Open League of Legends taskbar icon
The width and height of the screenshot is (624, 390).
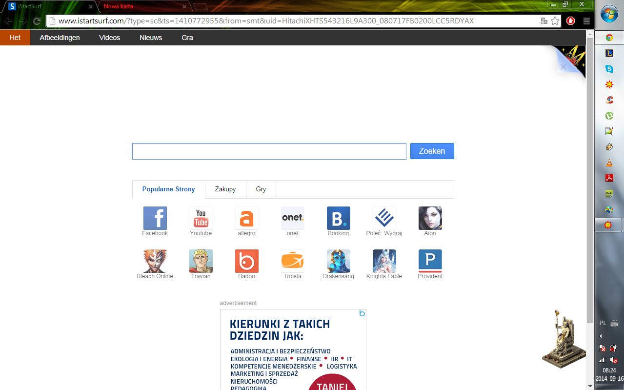(609, 53)
